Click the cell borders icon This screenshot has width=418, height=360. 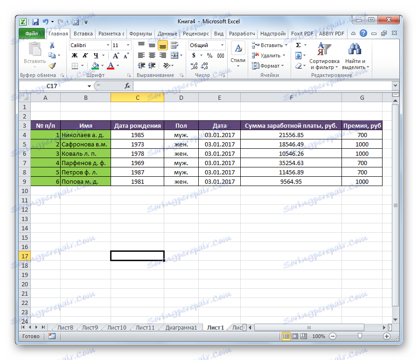[75, 66]
